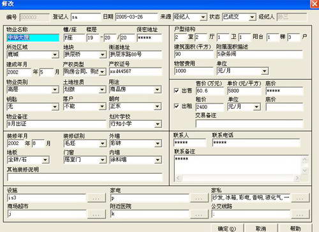
Task: Expand the 土地性质 dropdown
Action: coord(103,89)
